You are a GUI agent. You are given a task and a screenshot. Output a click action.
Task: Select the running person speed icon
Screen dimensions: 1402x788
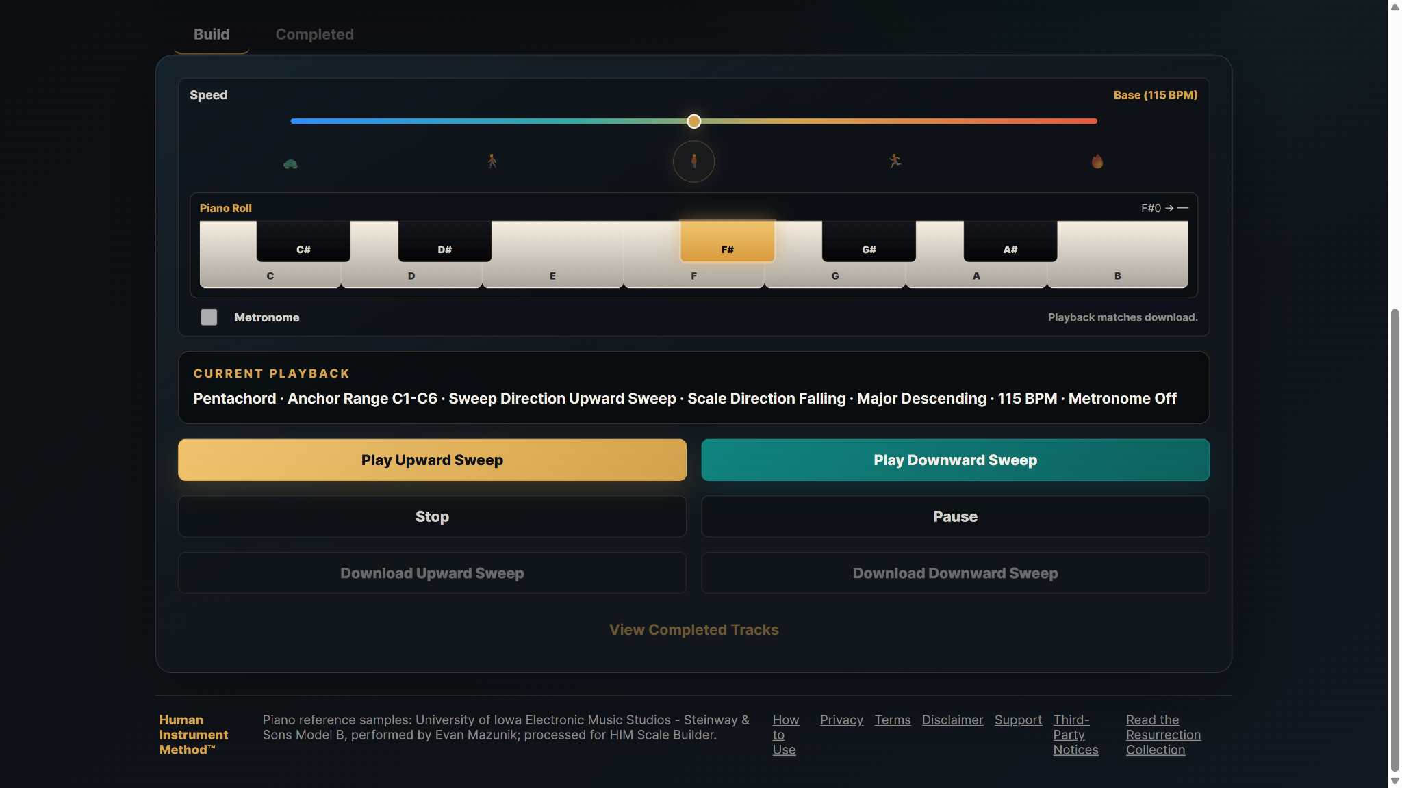[x=895, y=161]
